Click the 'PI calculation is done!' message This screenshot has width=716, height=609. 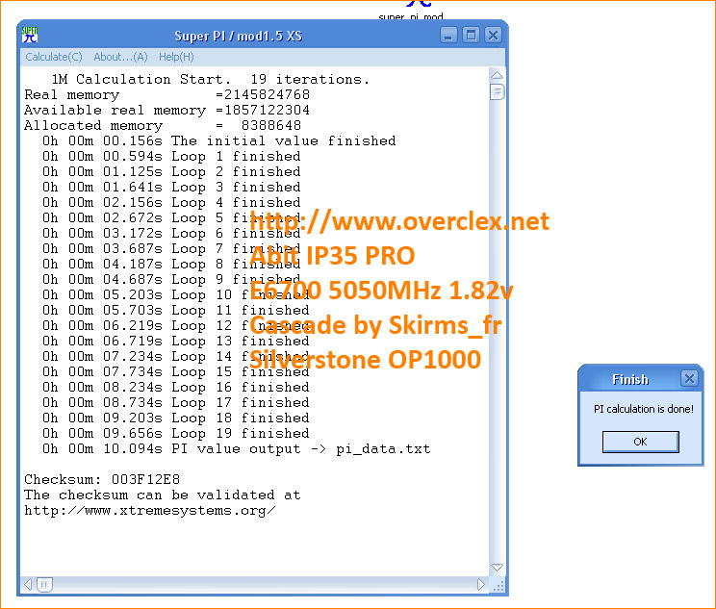coord(644,409)
